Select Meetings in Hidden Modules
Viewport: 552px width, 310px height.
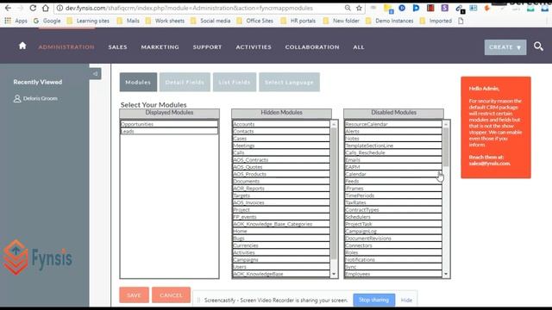(x=281, y=146)
